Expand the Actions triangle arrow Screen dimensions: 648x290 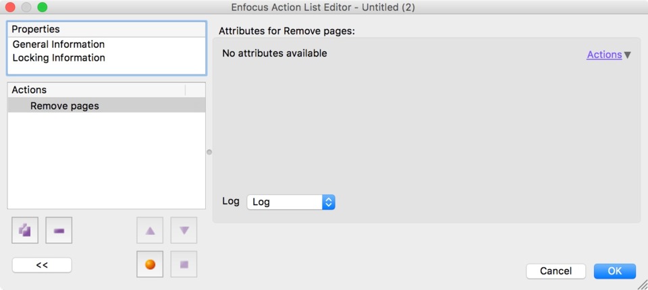[627, 55]
